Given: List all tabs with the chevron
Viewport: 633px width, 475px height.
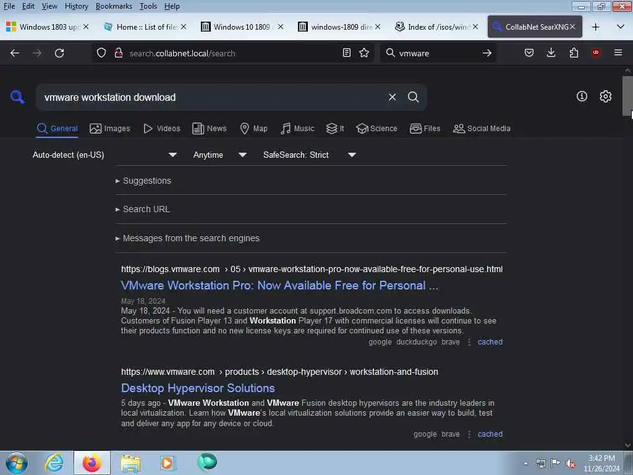Looking at the screenshot, I should tap(621, 27).
